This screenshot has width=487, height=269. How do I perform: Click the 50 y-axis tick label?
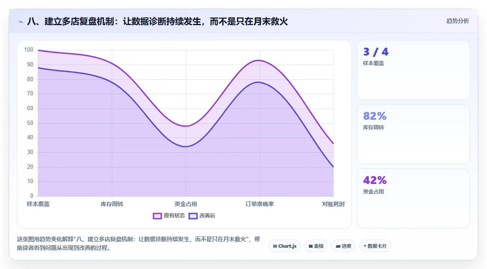[x=30, y=123]
